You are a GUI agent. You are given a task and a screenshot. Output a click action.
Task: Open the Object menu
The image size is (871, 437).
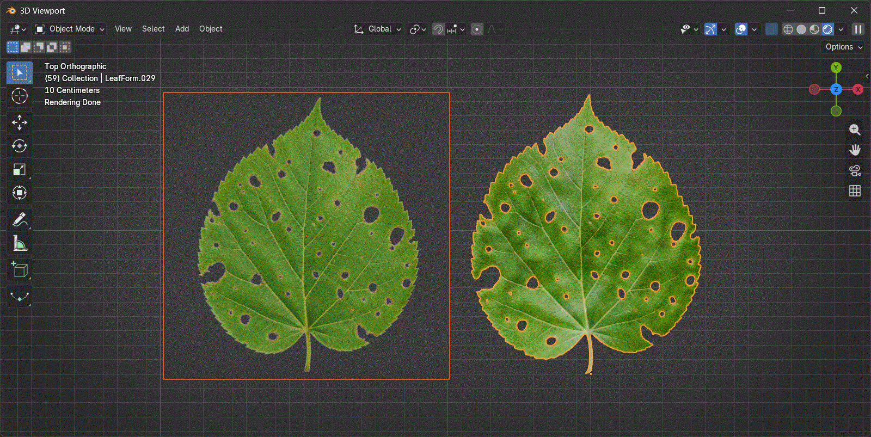tap(211, 29)
